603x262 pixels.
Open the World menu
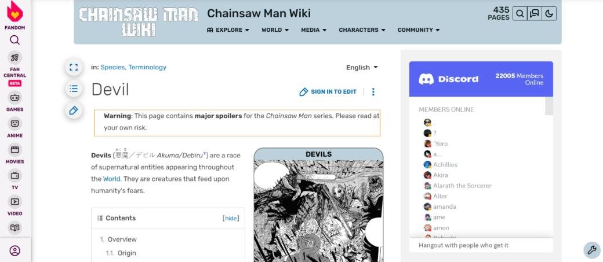[275, 30]
